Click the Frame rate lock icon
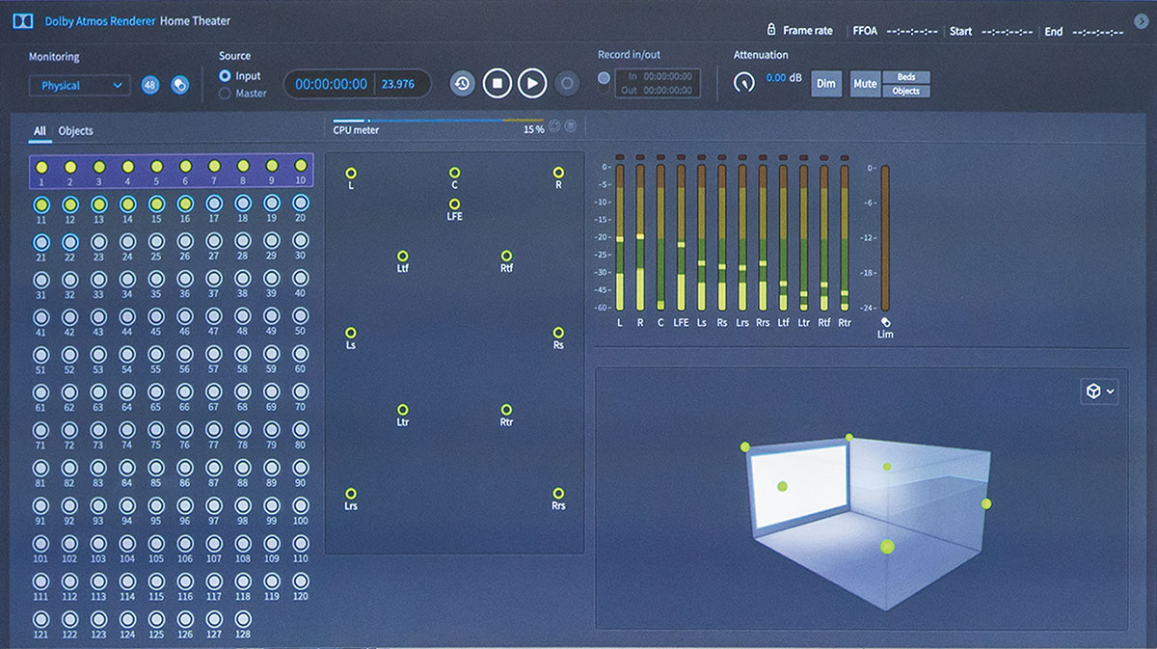The image size is (1157, 649). 771,30
